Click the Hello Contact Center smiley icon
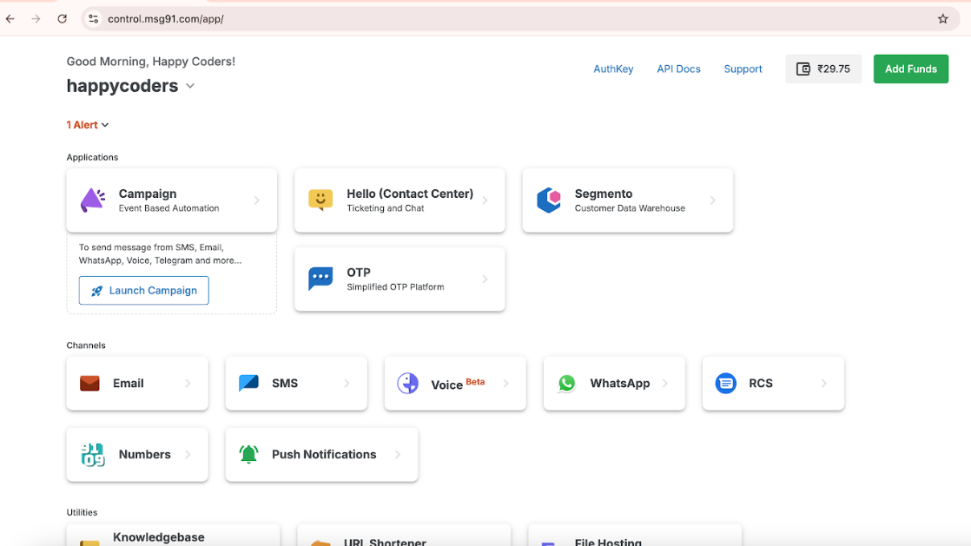 320,200
